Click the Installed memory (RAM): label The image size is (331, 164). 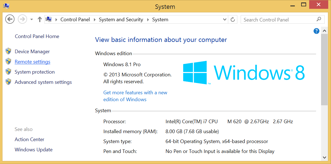[x=131, y=131]
